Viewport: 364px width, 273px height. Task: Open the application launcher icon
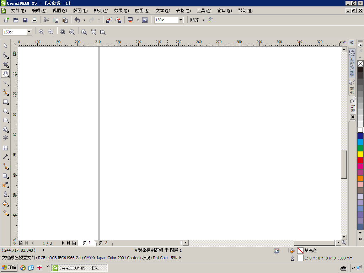[130, 20]
